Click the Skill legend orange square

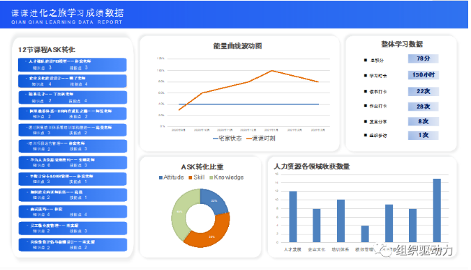coord(190,177)
